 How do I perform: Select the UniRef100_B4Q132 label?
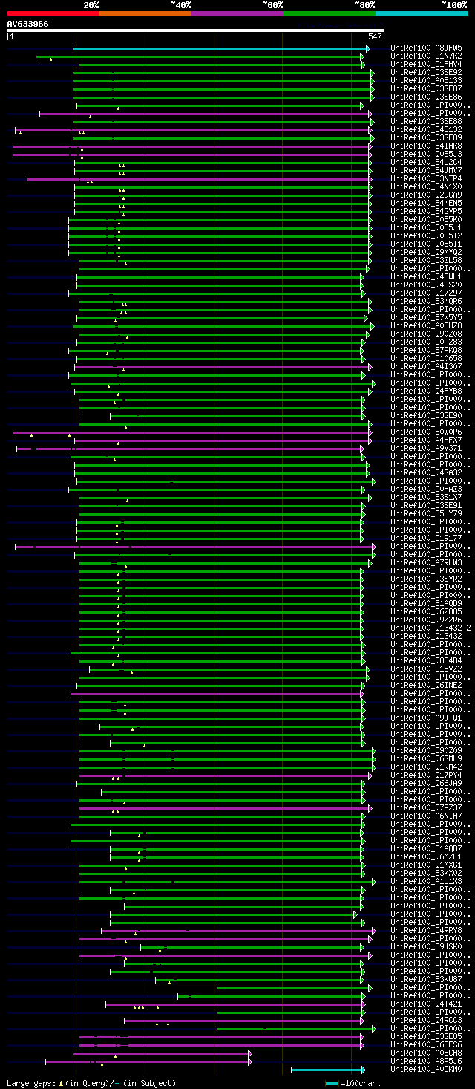(x=426, y=130)
